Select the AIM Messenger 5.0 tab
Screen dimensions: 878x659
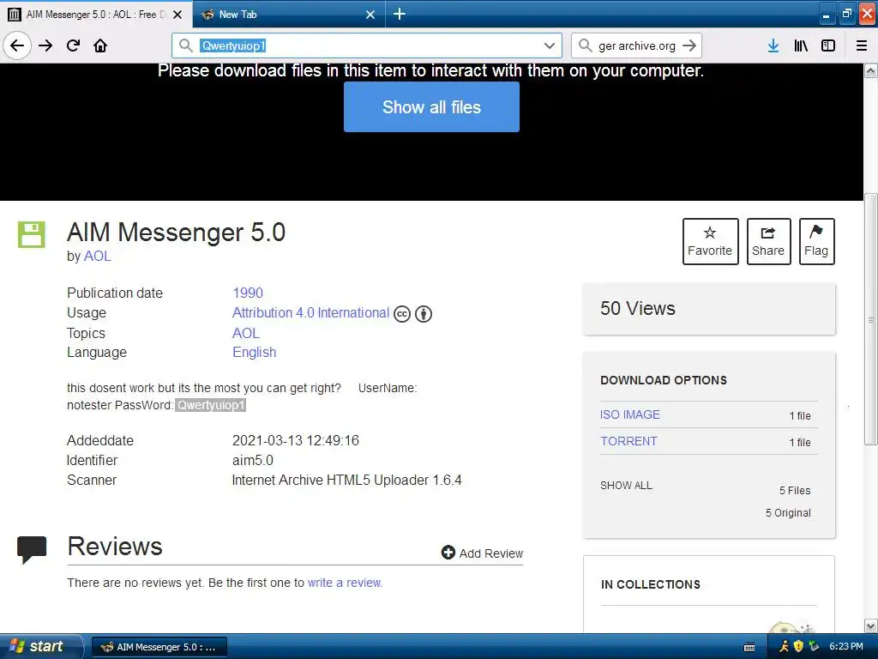click(96, 14)
